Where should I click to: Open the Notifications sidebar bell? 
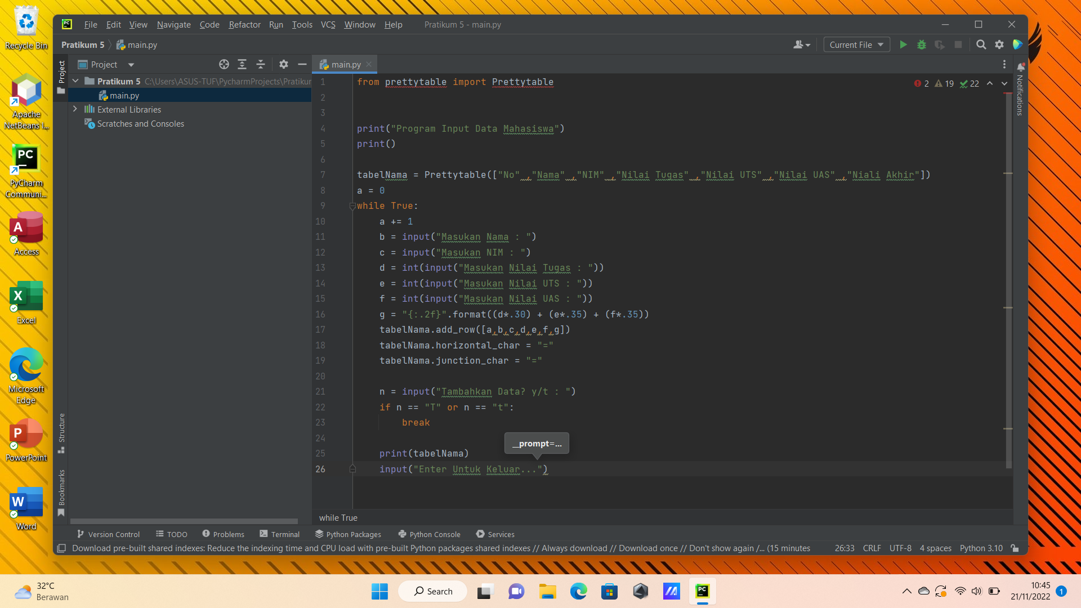(1021, 68)
